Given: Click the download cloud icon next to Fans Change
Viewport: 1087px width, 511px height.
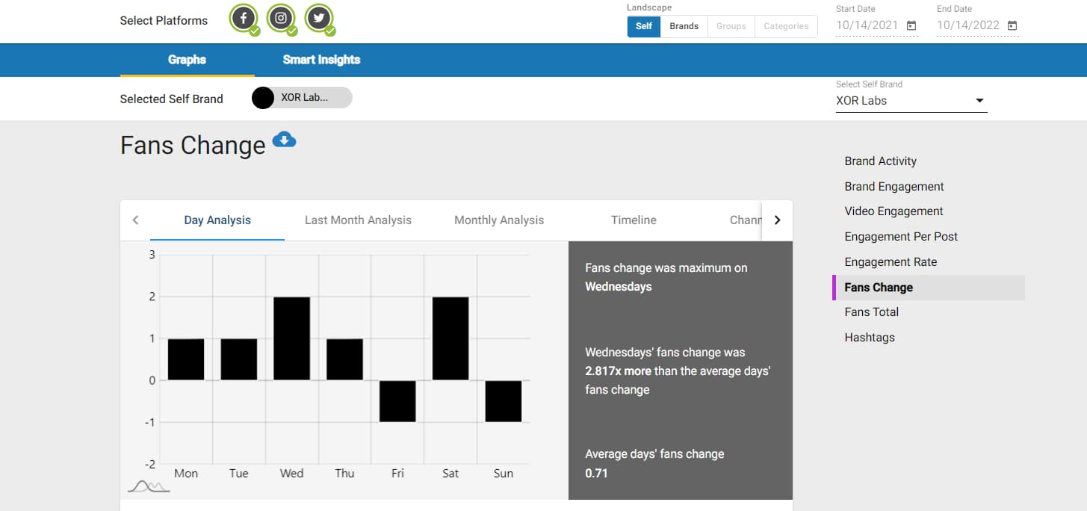Looking at the screenshot, I should click(285, 139).
